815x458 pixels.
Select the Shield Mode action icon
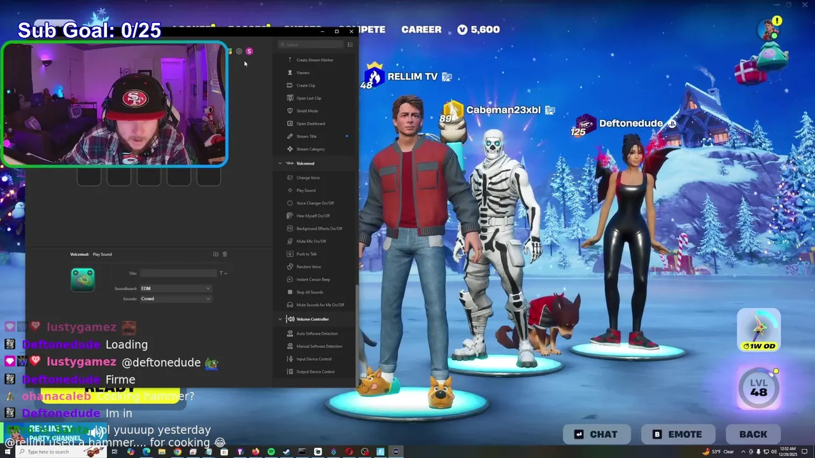[x=290, y=111]
